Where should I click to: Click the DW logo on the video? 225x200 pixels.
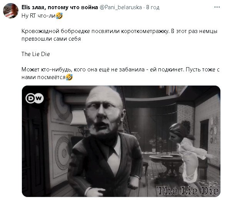(x=35, y=98)
